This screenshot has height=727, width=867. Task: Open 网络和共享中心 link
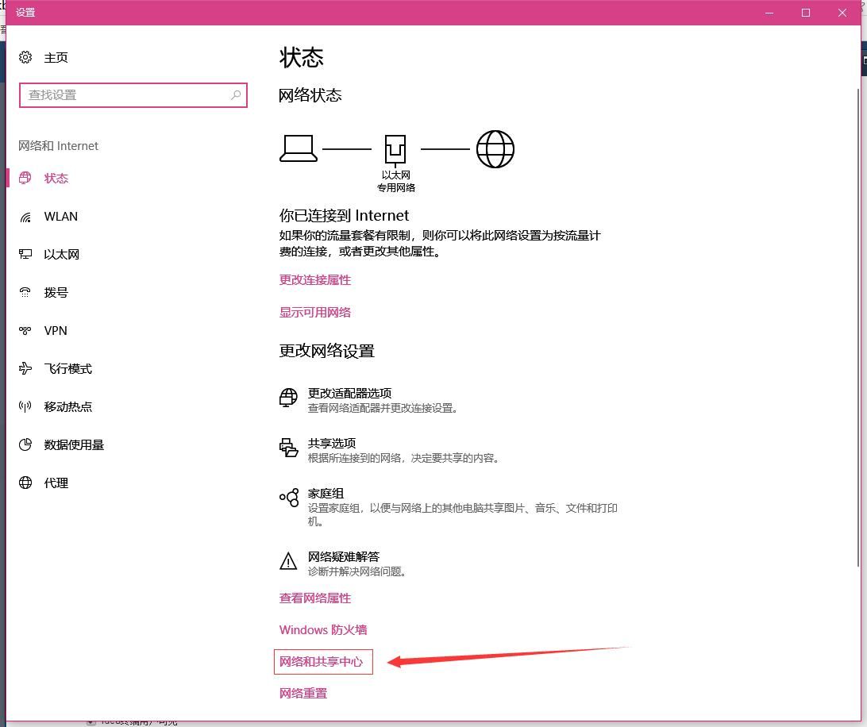(322, 662)
